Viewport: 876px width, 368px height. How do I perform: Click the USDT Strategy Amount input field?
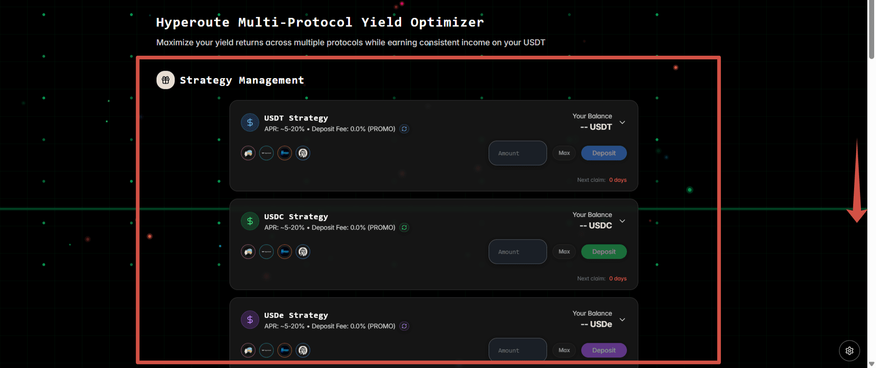pos(517,153)
